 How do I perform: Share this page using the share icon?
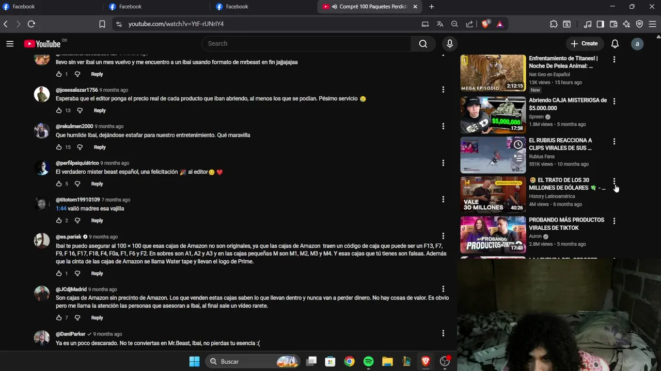469,24
